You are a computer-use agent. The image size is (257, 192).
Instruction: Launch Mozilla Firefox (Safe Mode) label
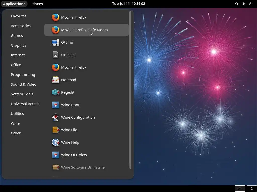coord(84,30)
